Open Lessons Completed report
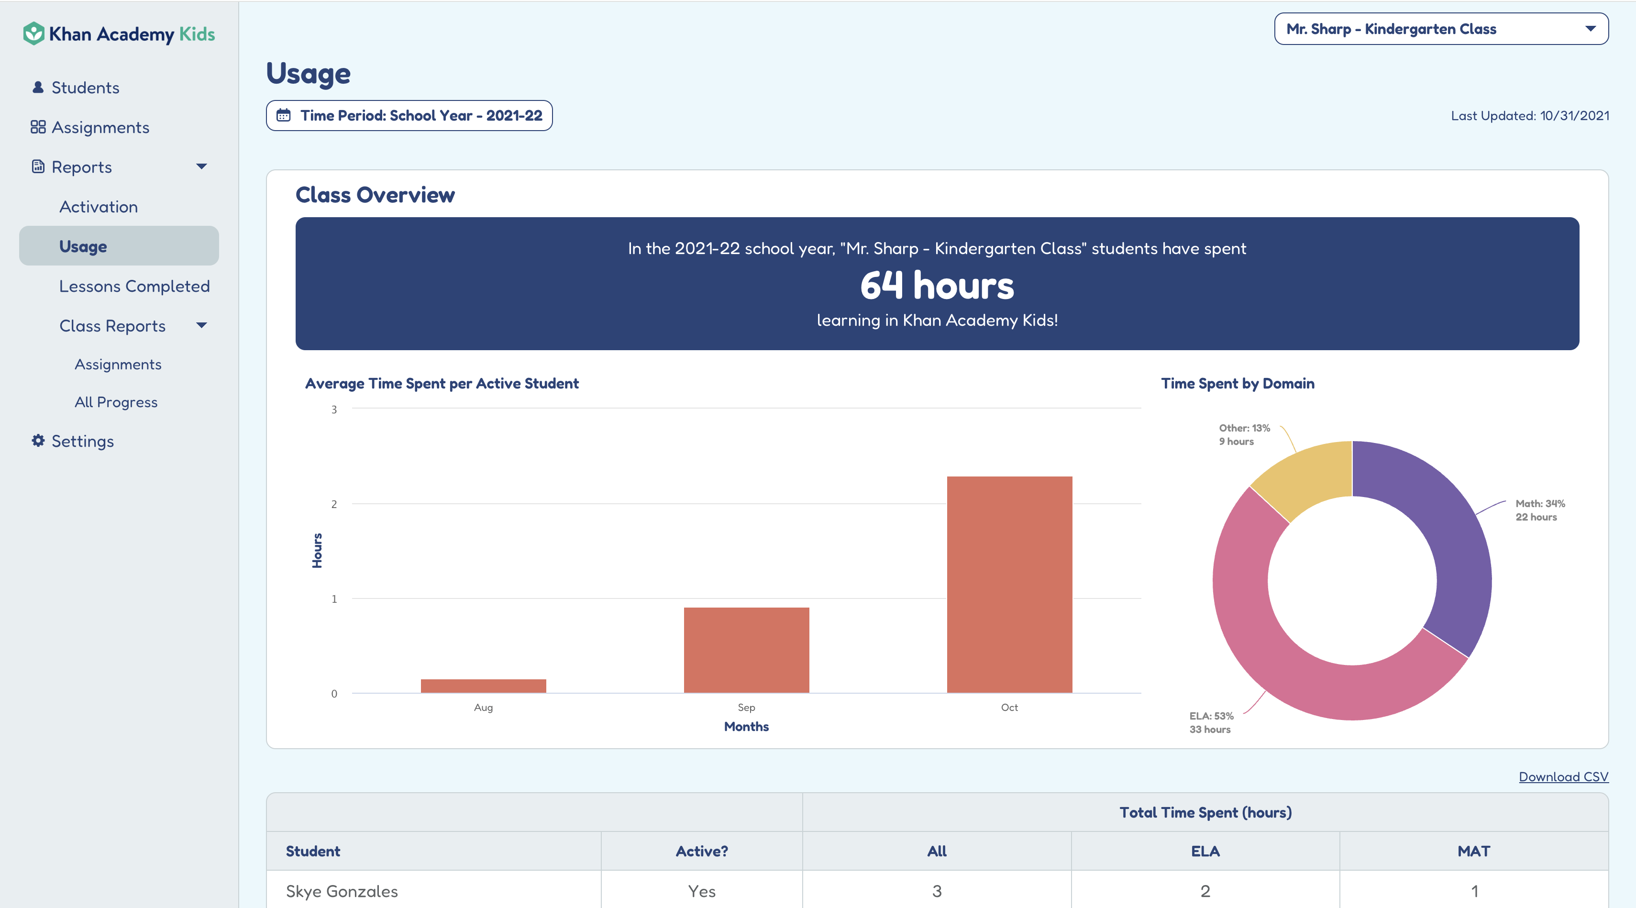Viewport: 1636px width, 908px height. click(134, 286)
